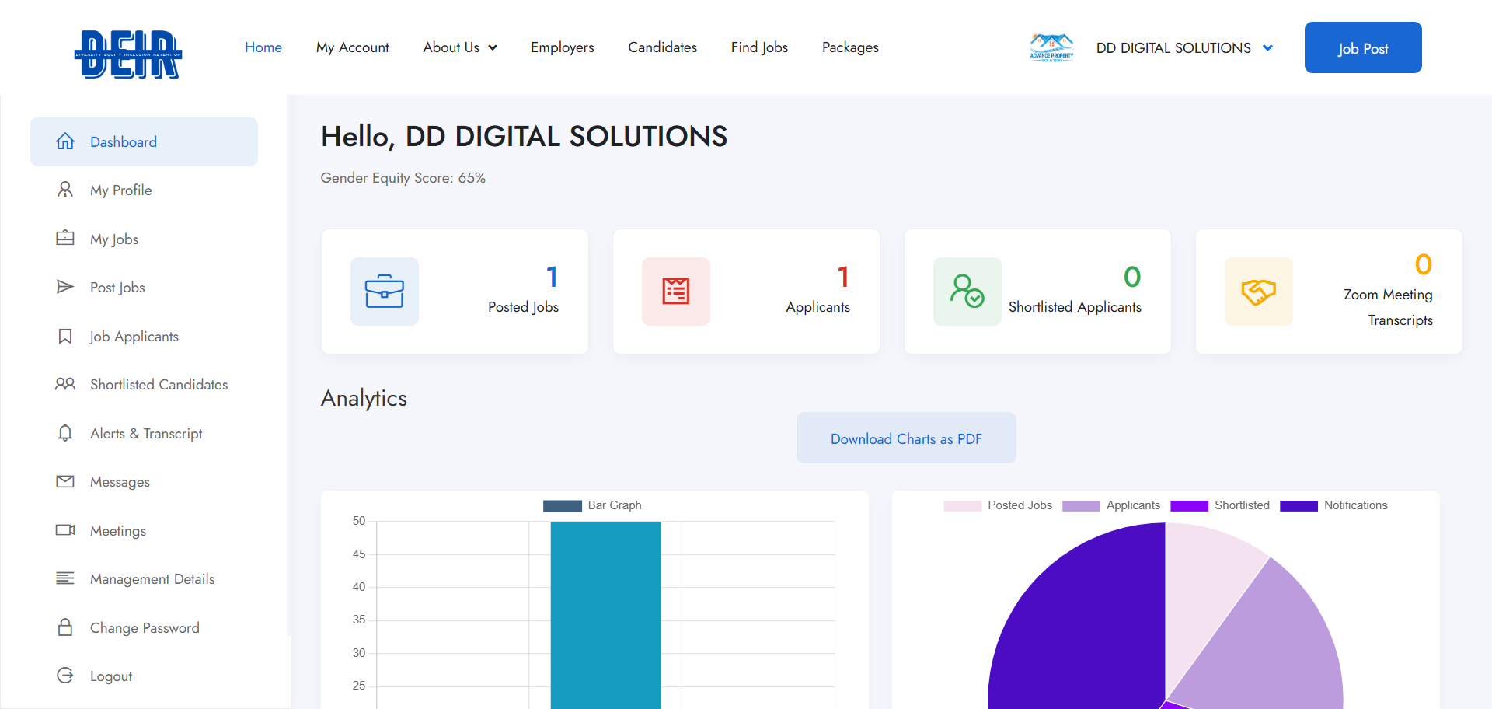
Task: Open Employers in top navigation
Action: pyautogui.click(x=563, y=47)
